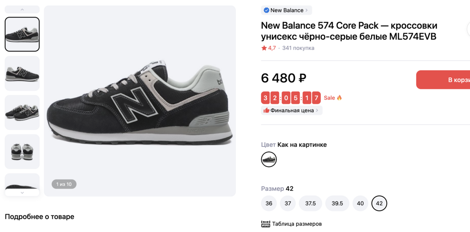Expand the Финальная цена details chevron
Viewport: 470px width, 232px height.
point(317,110)
